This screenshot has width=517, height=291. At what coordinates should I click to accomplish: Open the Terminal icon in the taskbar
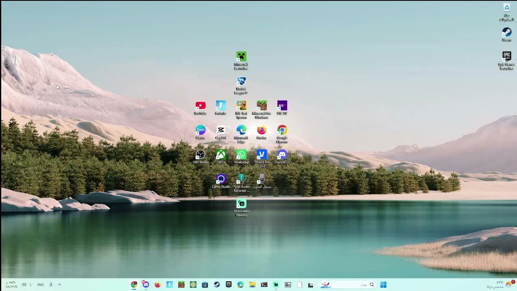tap(264, 285)
